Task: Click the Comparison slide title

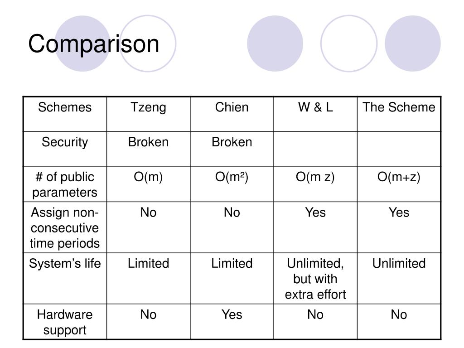Action: tap(93, 44)
